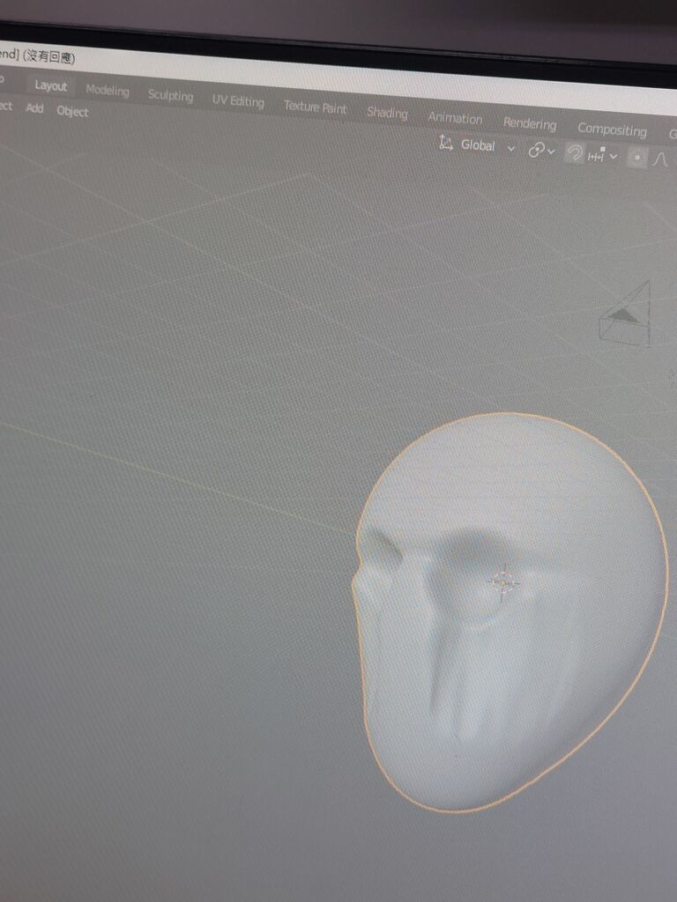677x902 pixels.
Task: Open the Texture Paint workspace
Action: point(315,107)
